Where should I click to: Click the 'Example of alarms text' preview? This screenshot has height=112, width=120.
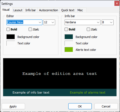click(88, 92)
